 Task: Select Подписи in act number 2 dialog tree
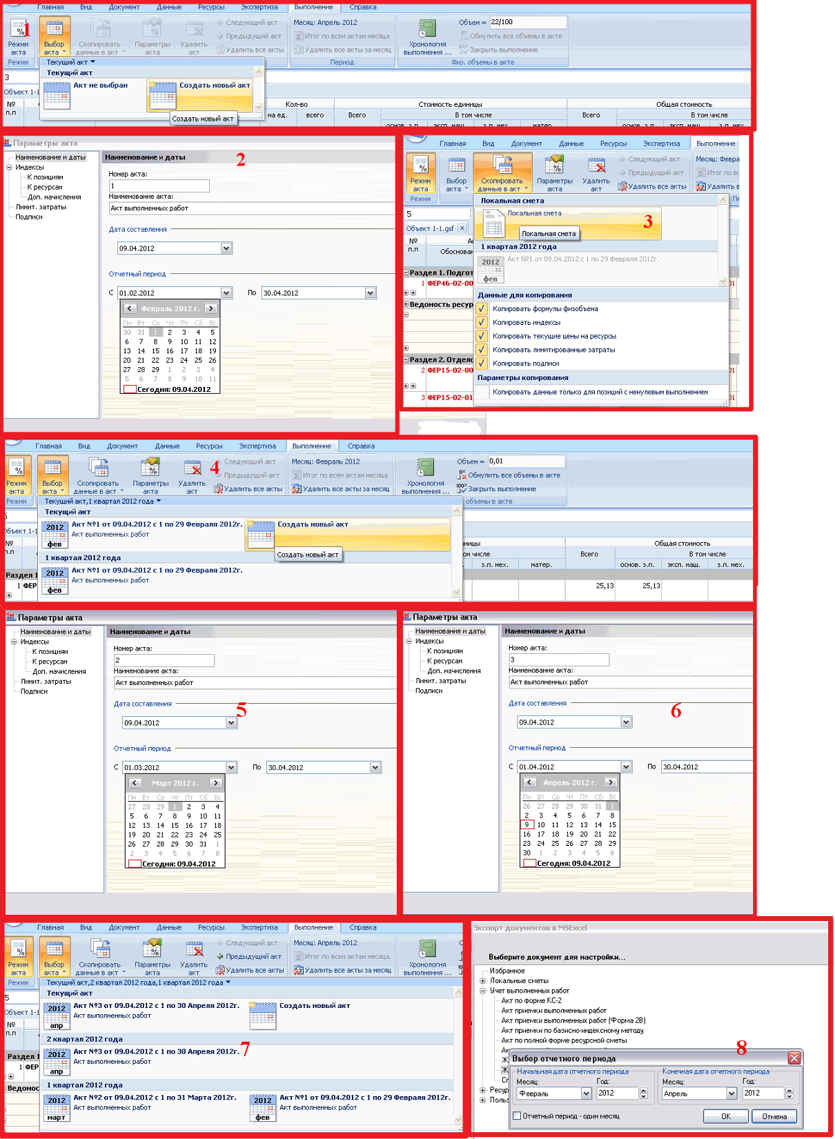[34, 691]
